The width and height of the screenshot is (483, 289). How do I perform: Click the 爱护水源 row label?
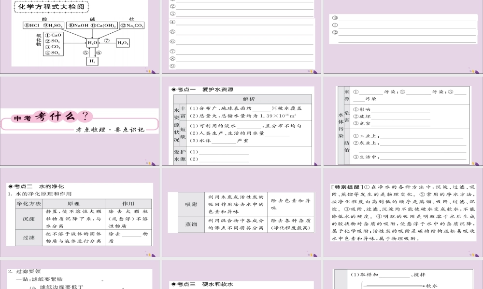click(x=180, y=156)
